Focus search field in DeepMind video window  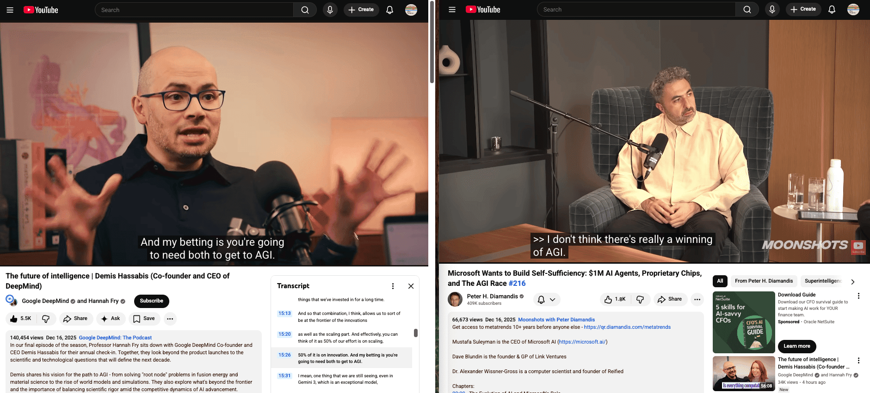[194, 10]
